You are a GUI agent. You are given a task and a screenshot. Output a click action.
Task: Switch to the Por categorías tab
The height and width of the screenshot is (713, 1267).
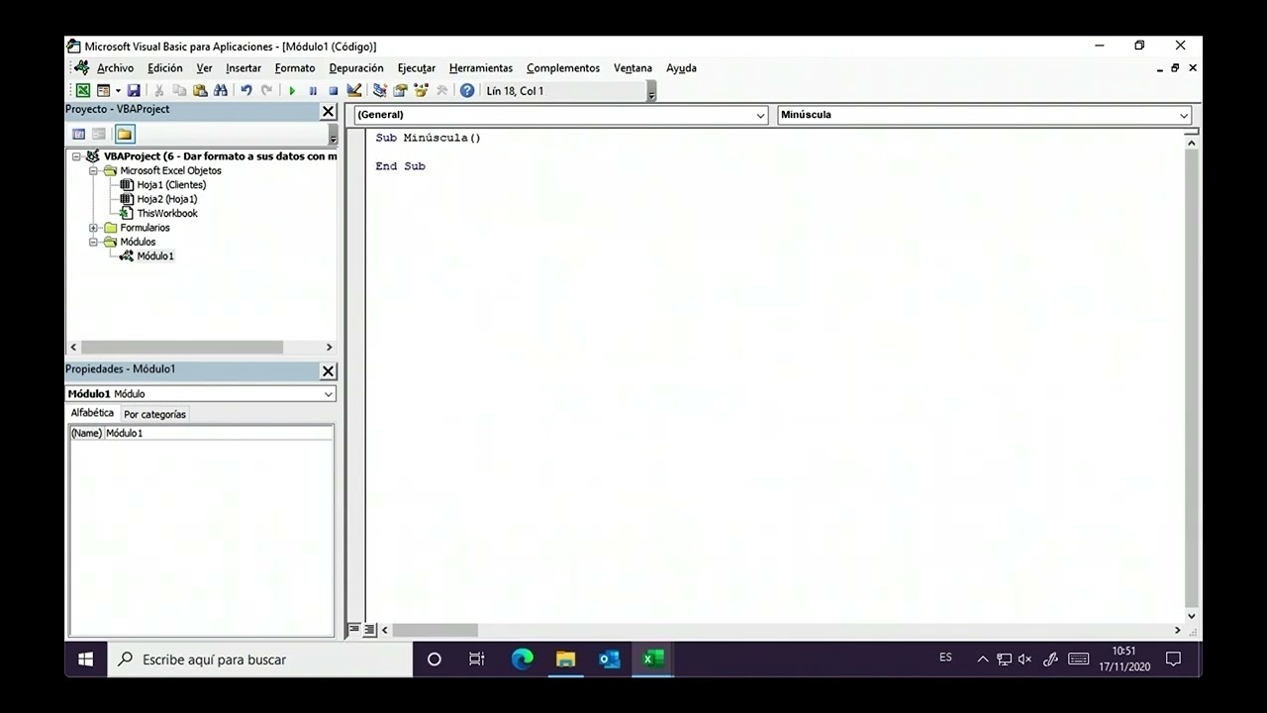pyautogui.click(x=154, y=414)
